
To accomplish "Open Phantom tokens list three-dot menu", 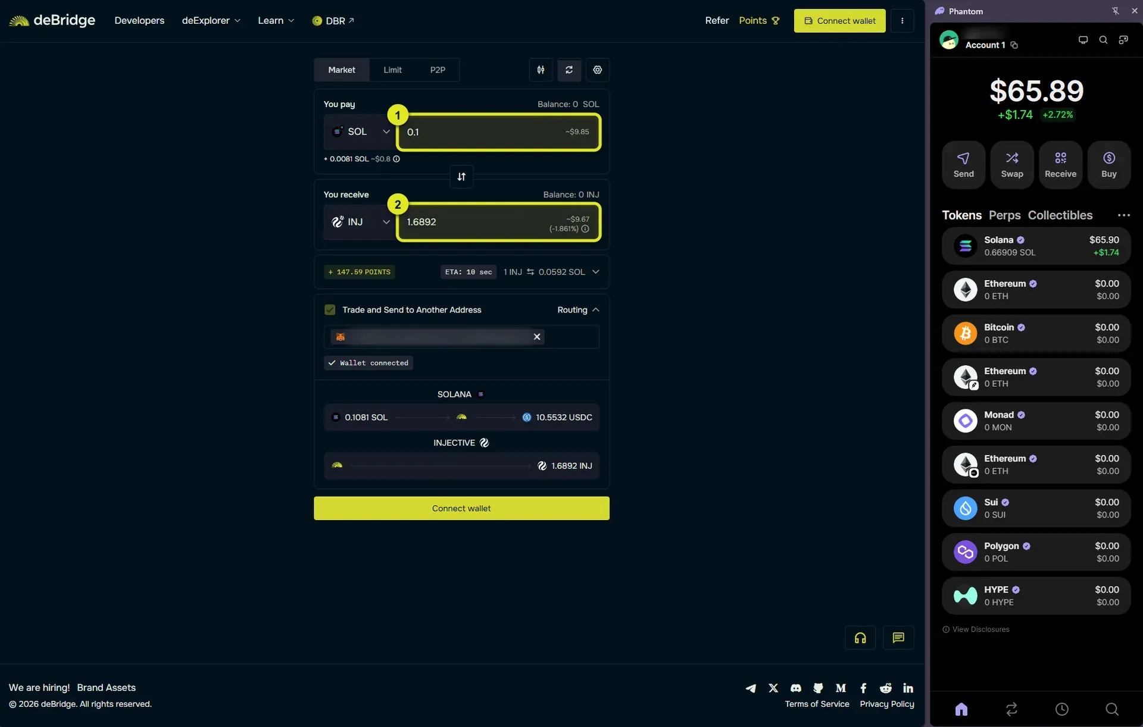I will (1124, 215).
